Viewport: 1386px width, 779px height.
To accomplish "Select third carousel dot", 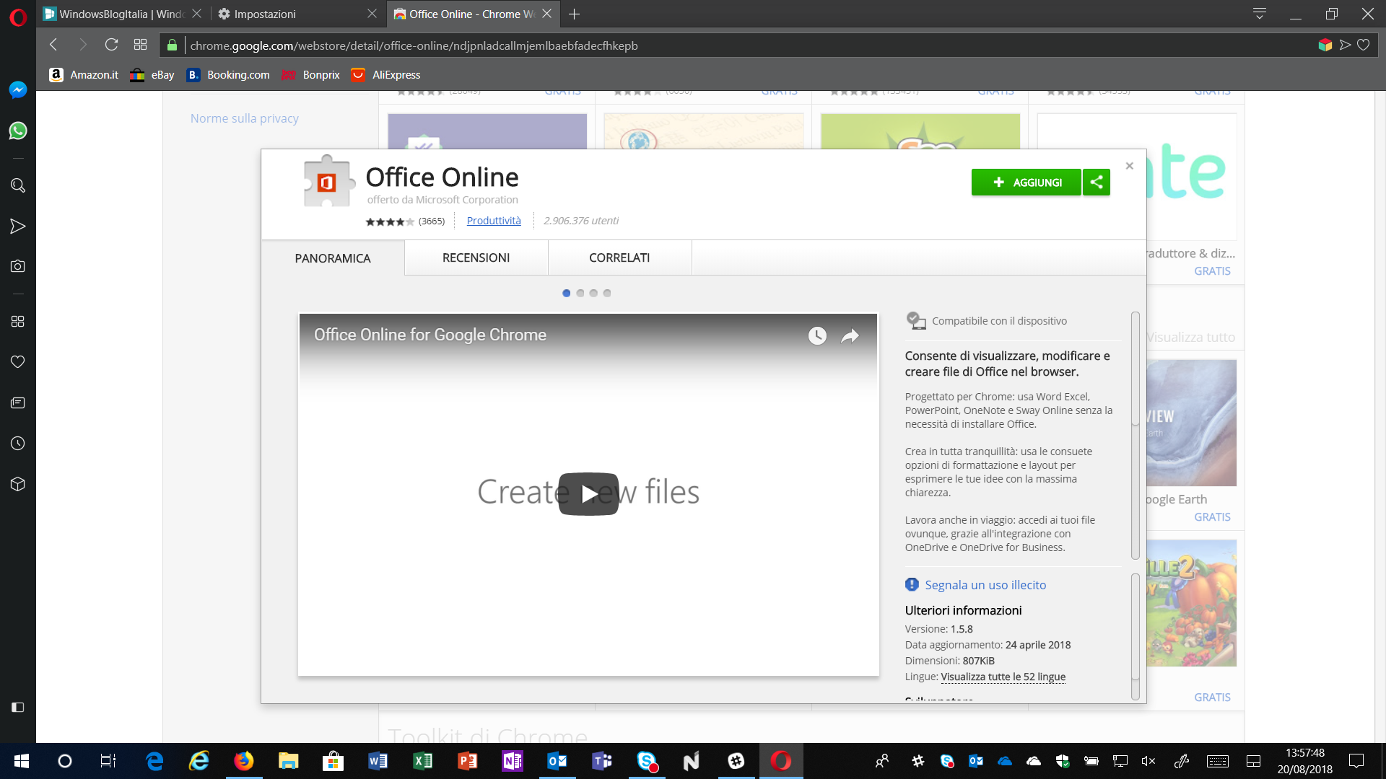I will [x=593, y=293].
